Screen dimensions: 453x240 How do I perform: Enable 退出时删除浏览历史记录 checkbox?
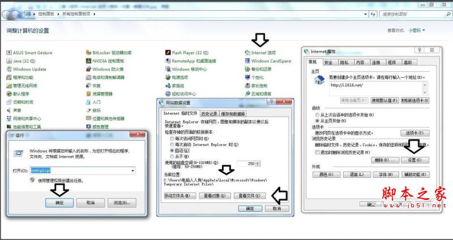click(x=318, y=152)
